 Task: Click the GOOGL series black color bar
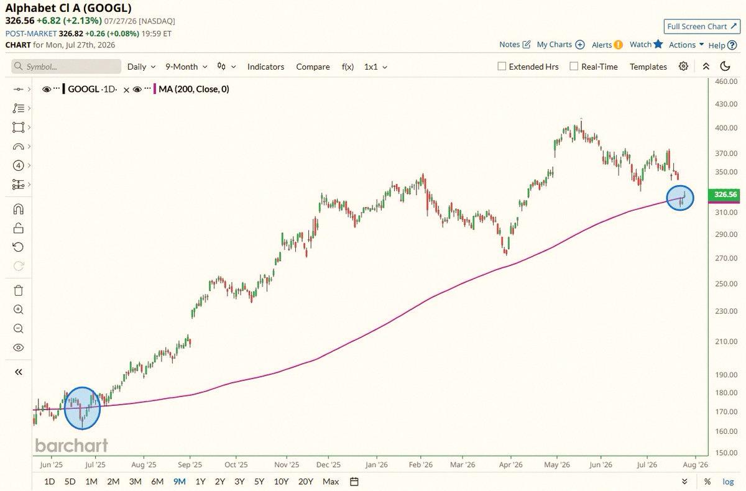tap(64, 89)
